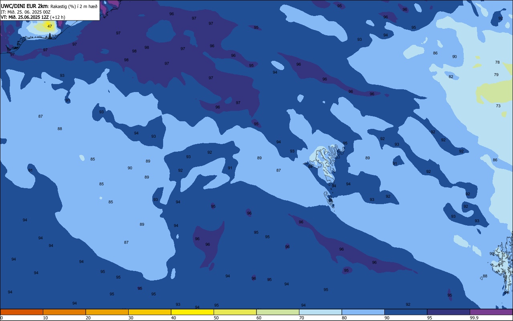The image size is (513, 321).
Task: Pick the '73' humidity value on the map
Action: [498, 106]
